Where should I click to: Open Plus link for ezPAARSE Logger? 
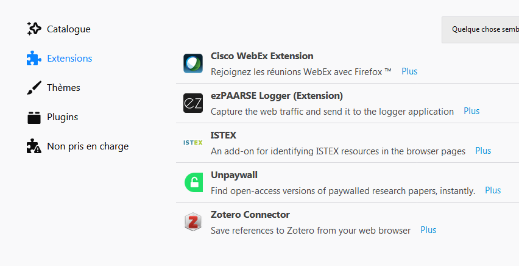(471, 111)
